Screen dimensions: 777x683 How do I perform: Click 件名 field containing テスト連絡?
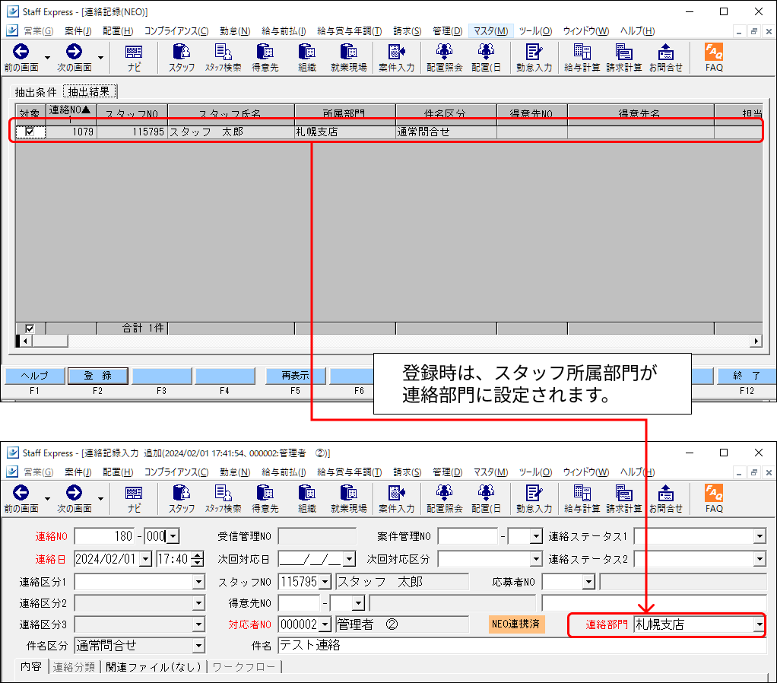point(522,645)
